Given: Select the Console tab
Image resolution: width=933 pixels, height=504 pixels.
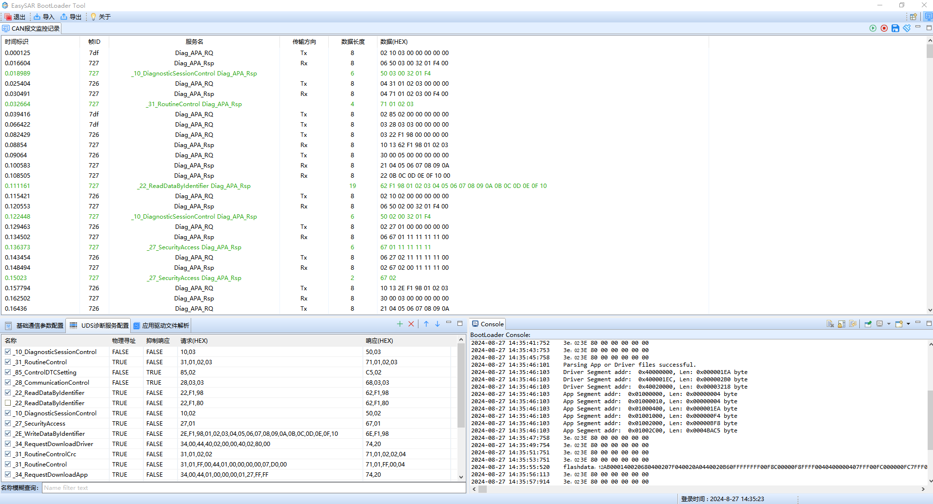Looking at the screenshot, I should (488, 324).
